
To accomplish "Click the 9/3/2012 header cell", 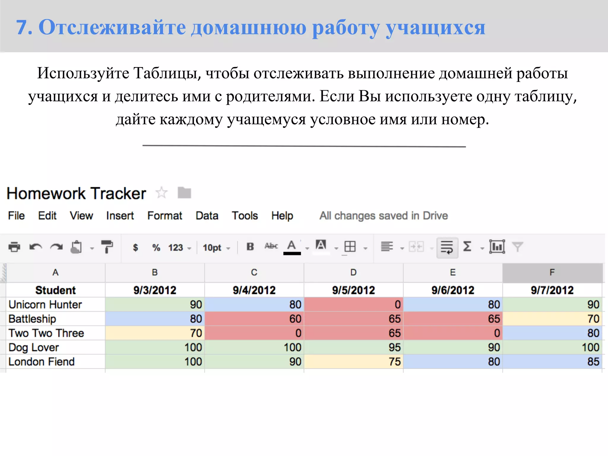I will (155, 290).
